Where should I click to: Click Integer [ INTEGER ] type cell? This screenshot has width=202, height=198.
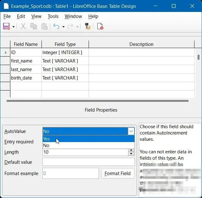(65, 52)
